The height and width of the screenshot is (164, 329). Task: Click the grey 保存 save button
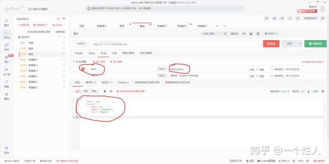[x=290, y=44]
